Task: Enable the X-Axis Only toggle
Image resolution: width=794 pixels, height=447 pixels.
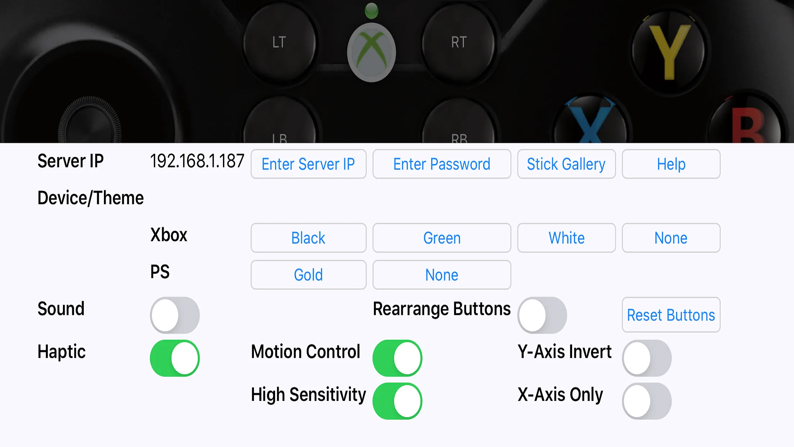Action: 646,400
